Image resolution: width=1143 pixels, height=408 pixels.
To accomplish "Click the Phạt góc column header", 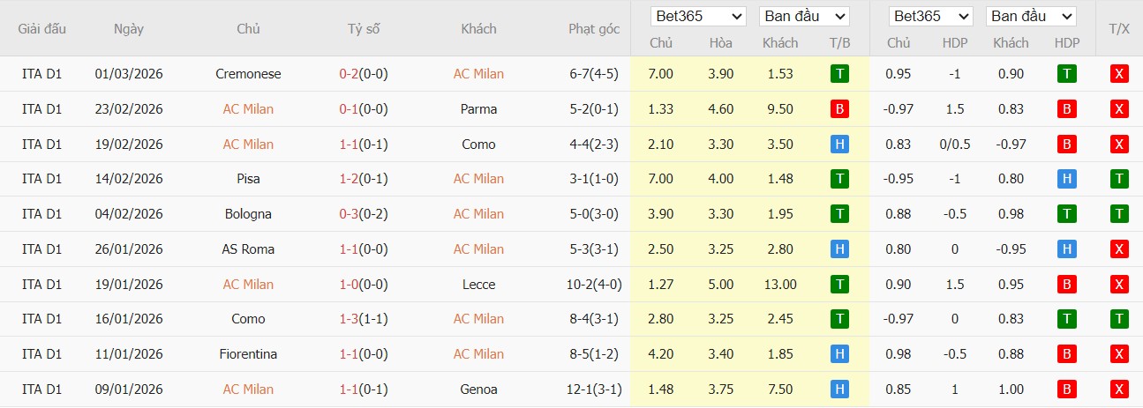I will click(x=594, y=29).
